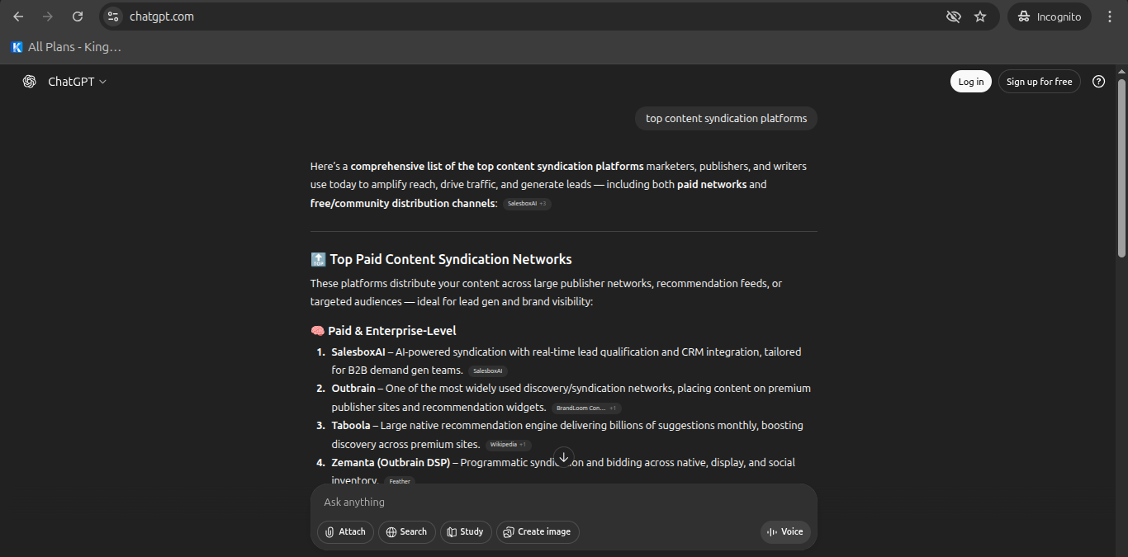Open Chrome's three-dot menu
1128x557 pixels.
(x=1110, y=16)
